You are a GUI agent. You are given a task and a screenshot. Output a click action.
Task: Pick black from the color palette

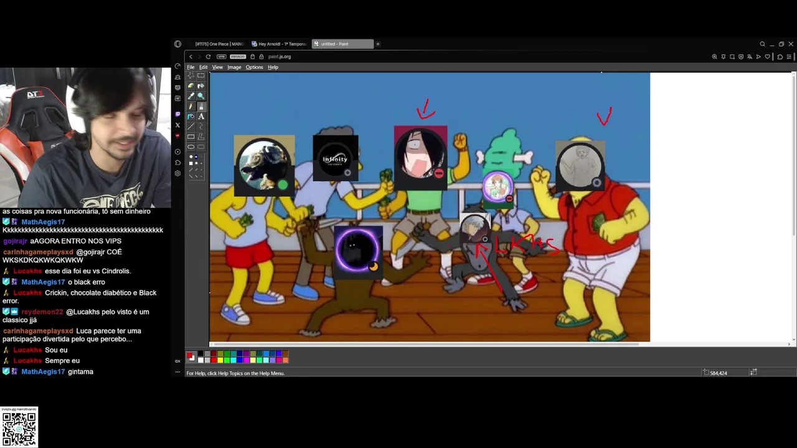(200, 353)
